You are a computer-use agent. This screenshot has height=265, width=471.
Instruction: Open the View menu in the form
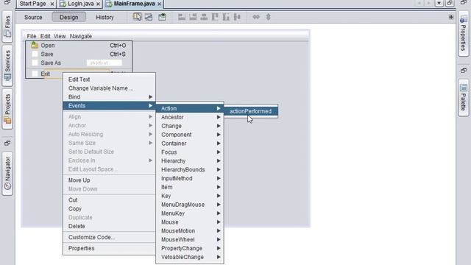pyautogui.click(x=60, y=36)
